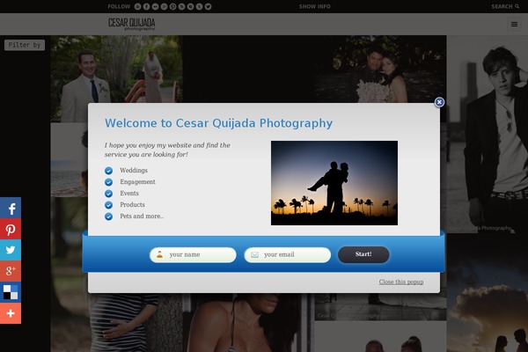Click 'Engagement' in the popup list
Screen dimensions: 528x352
[138, 182]
